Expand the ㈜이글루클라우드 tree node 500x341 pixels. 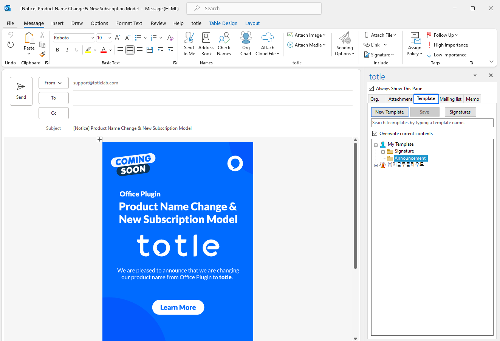point(376,165)
